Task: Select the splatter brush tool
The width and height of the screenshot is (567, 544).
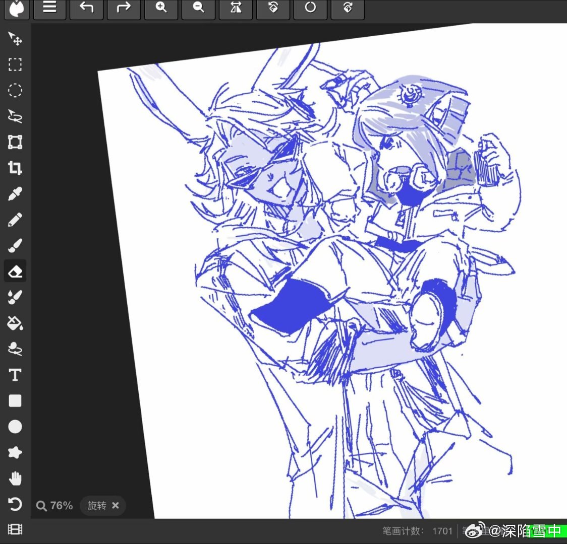Action: click(15, 297)
